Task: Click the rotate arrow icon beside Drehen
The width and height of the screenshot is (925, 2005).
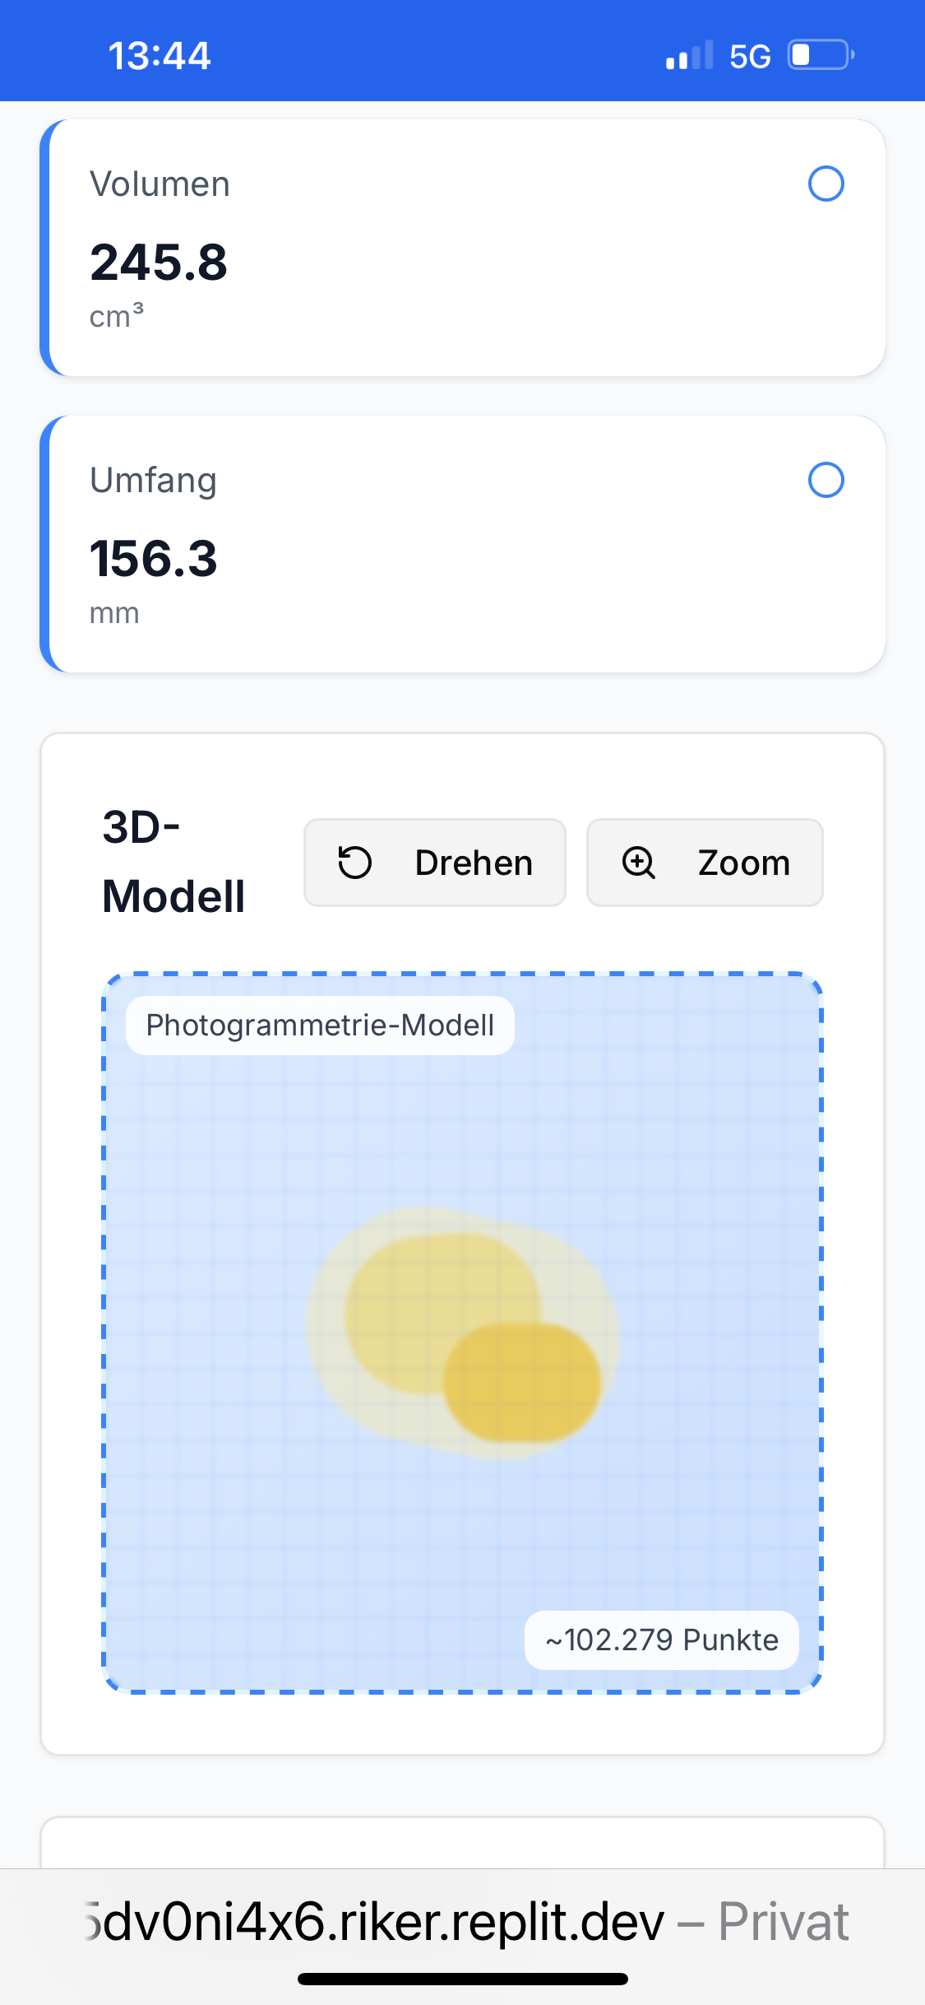Action: click(x=355, y=863)
